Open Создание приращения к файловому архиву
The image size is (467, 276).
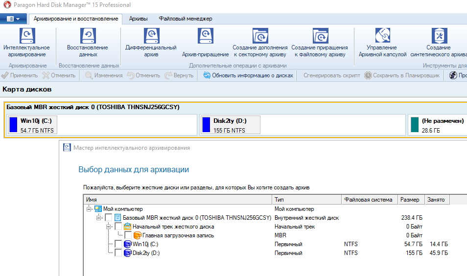(x=320, y=43)
